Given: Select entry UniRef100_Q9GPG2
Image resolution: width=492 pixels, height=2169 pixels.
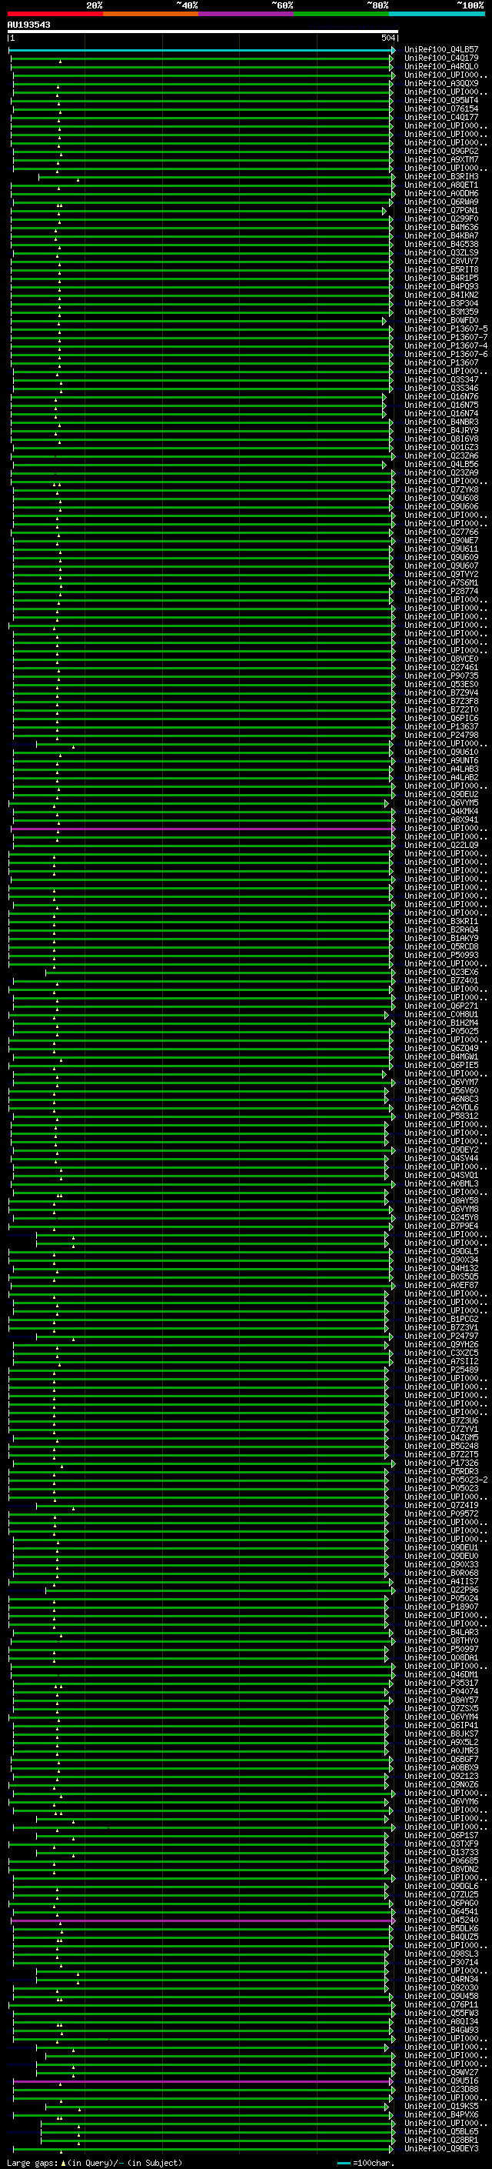Looking at the screenshot, I should click(441, 152).
